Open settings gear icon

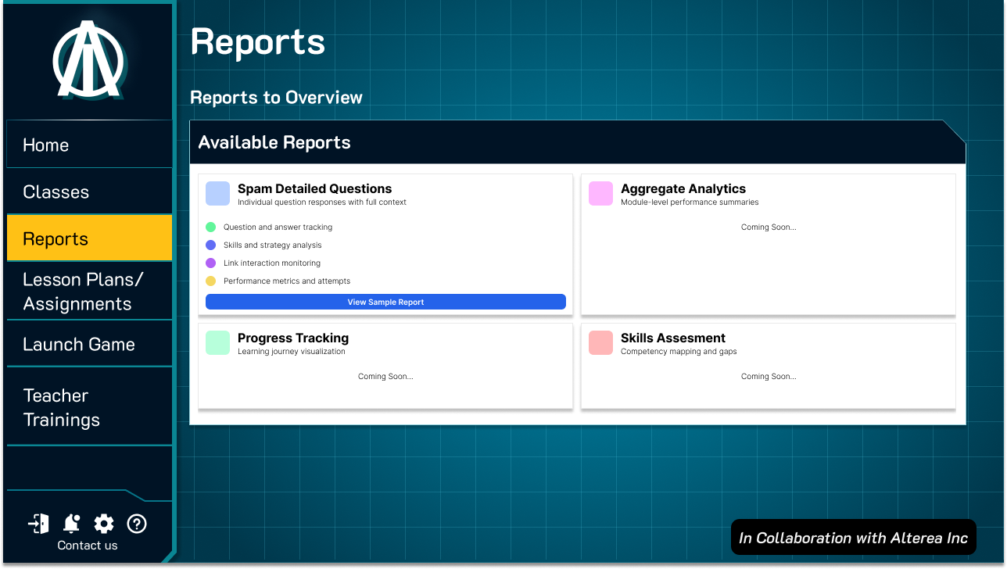pyautogui.click(x=104, y=524)
